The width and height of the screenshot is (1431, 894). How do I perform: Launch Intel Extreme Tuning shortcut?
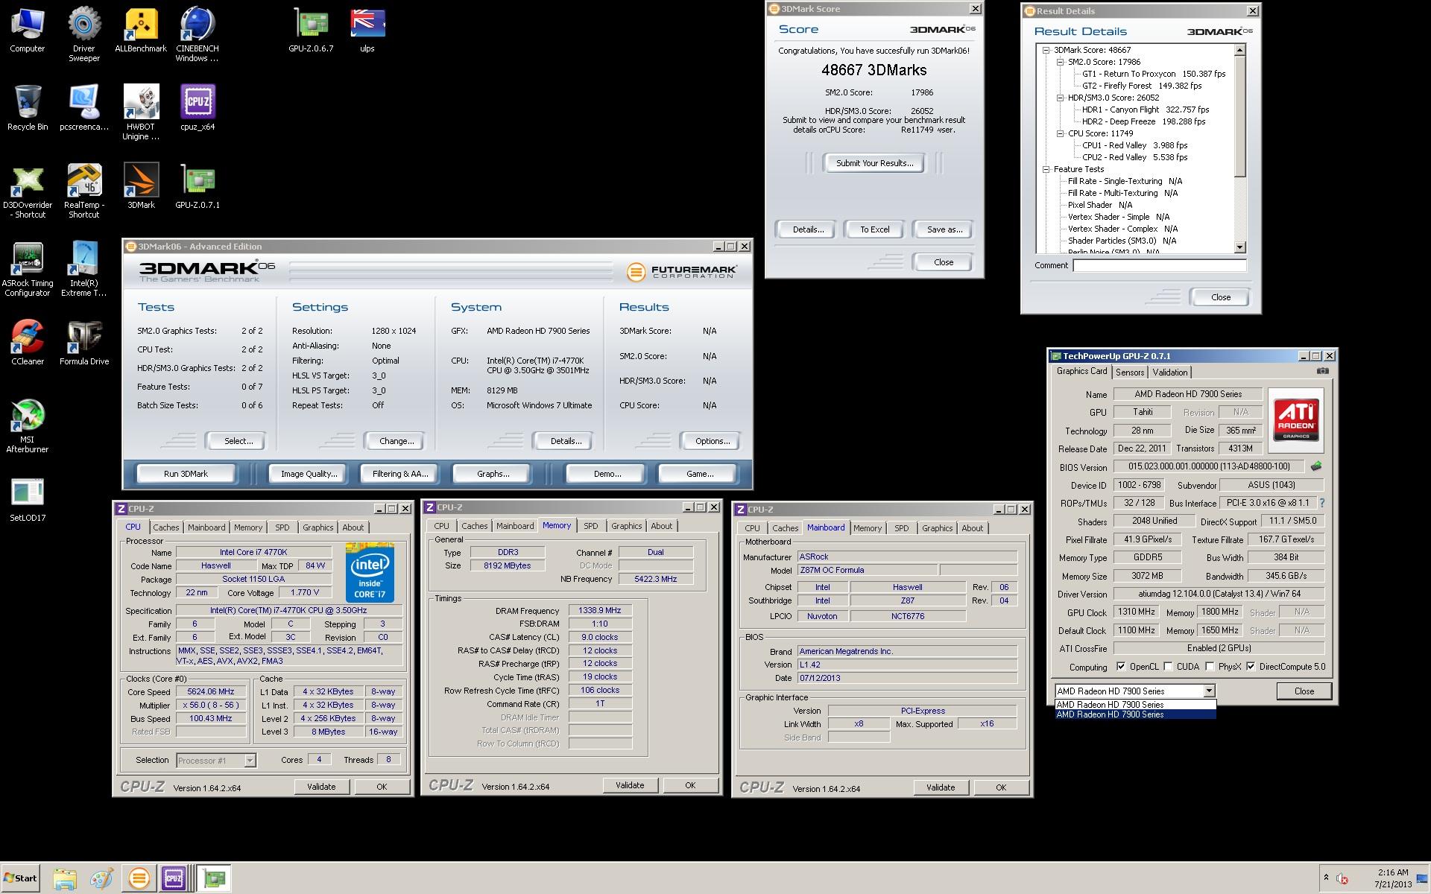[x=84, y=269]
